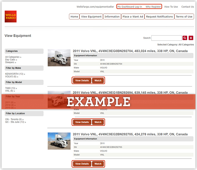The image size is (197, 170).
Task: Click the Filter by Make header
Action: [x=24, y=68]
